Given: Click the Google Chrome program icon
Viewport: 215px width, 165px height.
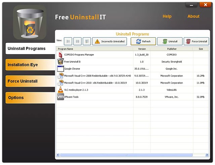Looking at the screenshot, I should click(x=60, y=68).
